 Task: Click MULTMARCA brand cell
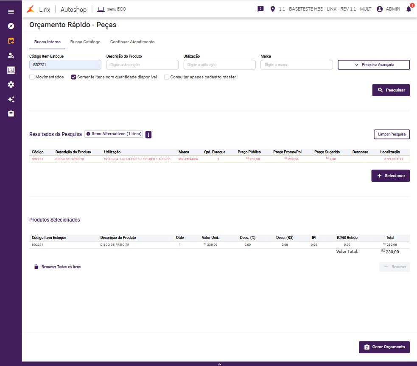point(188,159)
